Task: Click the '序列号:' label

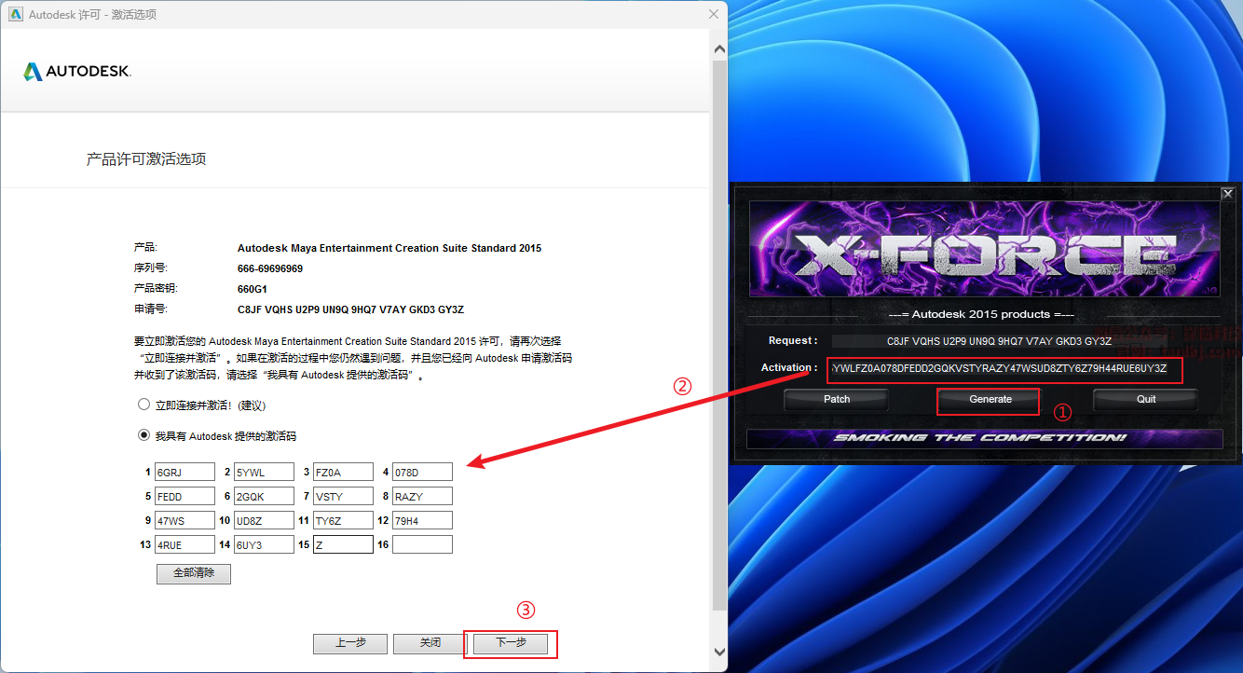Action: 151,268
